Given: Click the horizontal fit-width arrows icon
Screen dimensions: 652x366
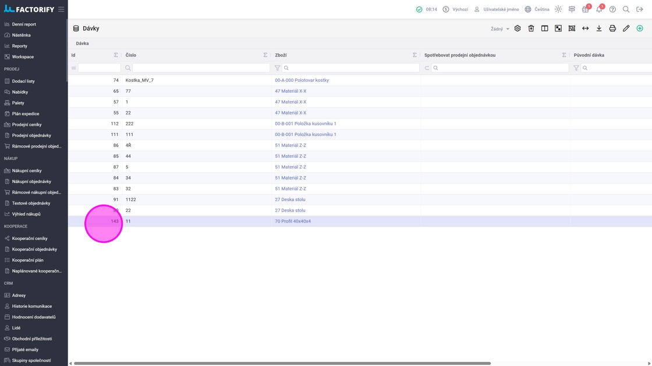Looking at the screenshot, I should click(x=585, y=28).
